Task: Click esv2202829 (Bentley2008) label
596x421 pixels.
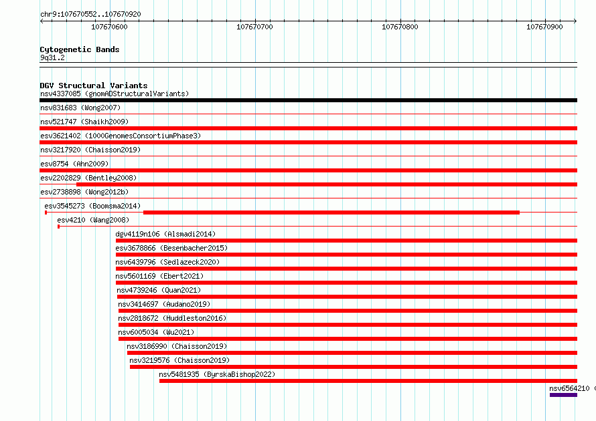Action: click(88, 178)
